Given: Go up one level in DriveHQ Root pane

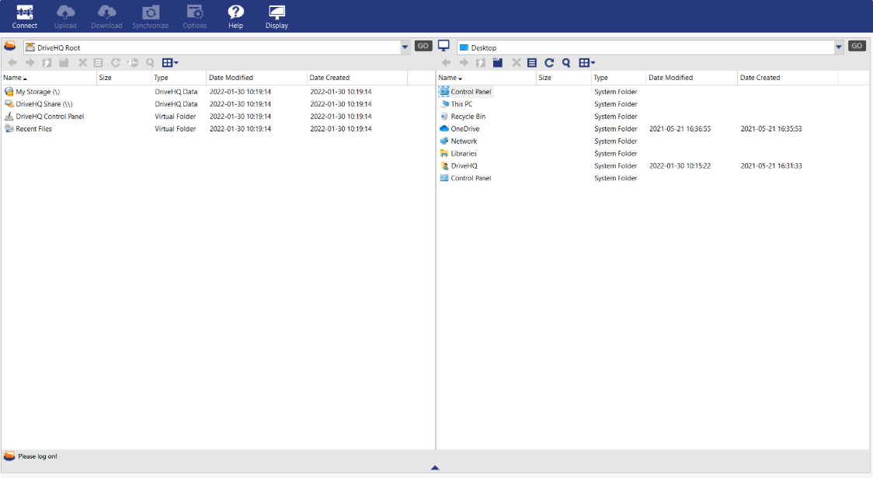Looking at the screenshot, I should (x=47, y=63).
